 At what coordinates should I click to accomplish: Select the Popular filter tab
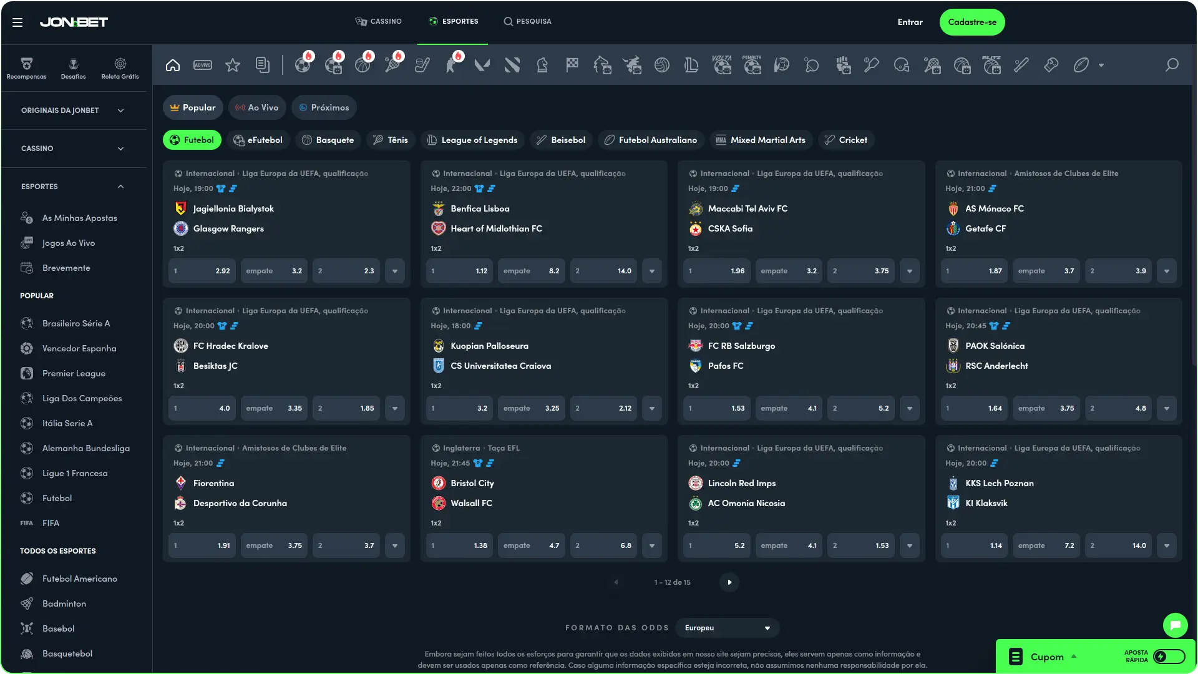[x=193, y=107]
